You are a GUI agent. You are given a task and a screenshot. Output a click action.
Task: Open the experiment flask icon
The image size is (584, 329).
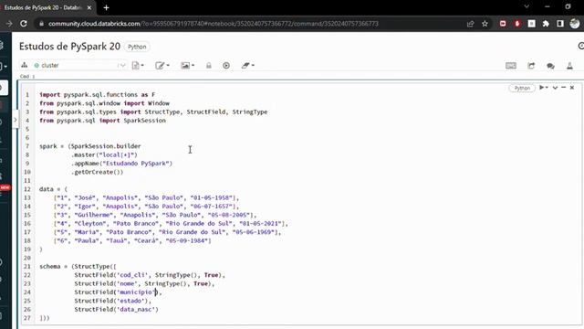pos(569,66)
